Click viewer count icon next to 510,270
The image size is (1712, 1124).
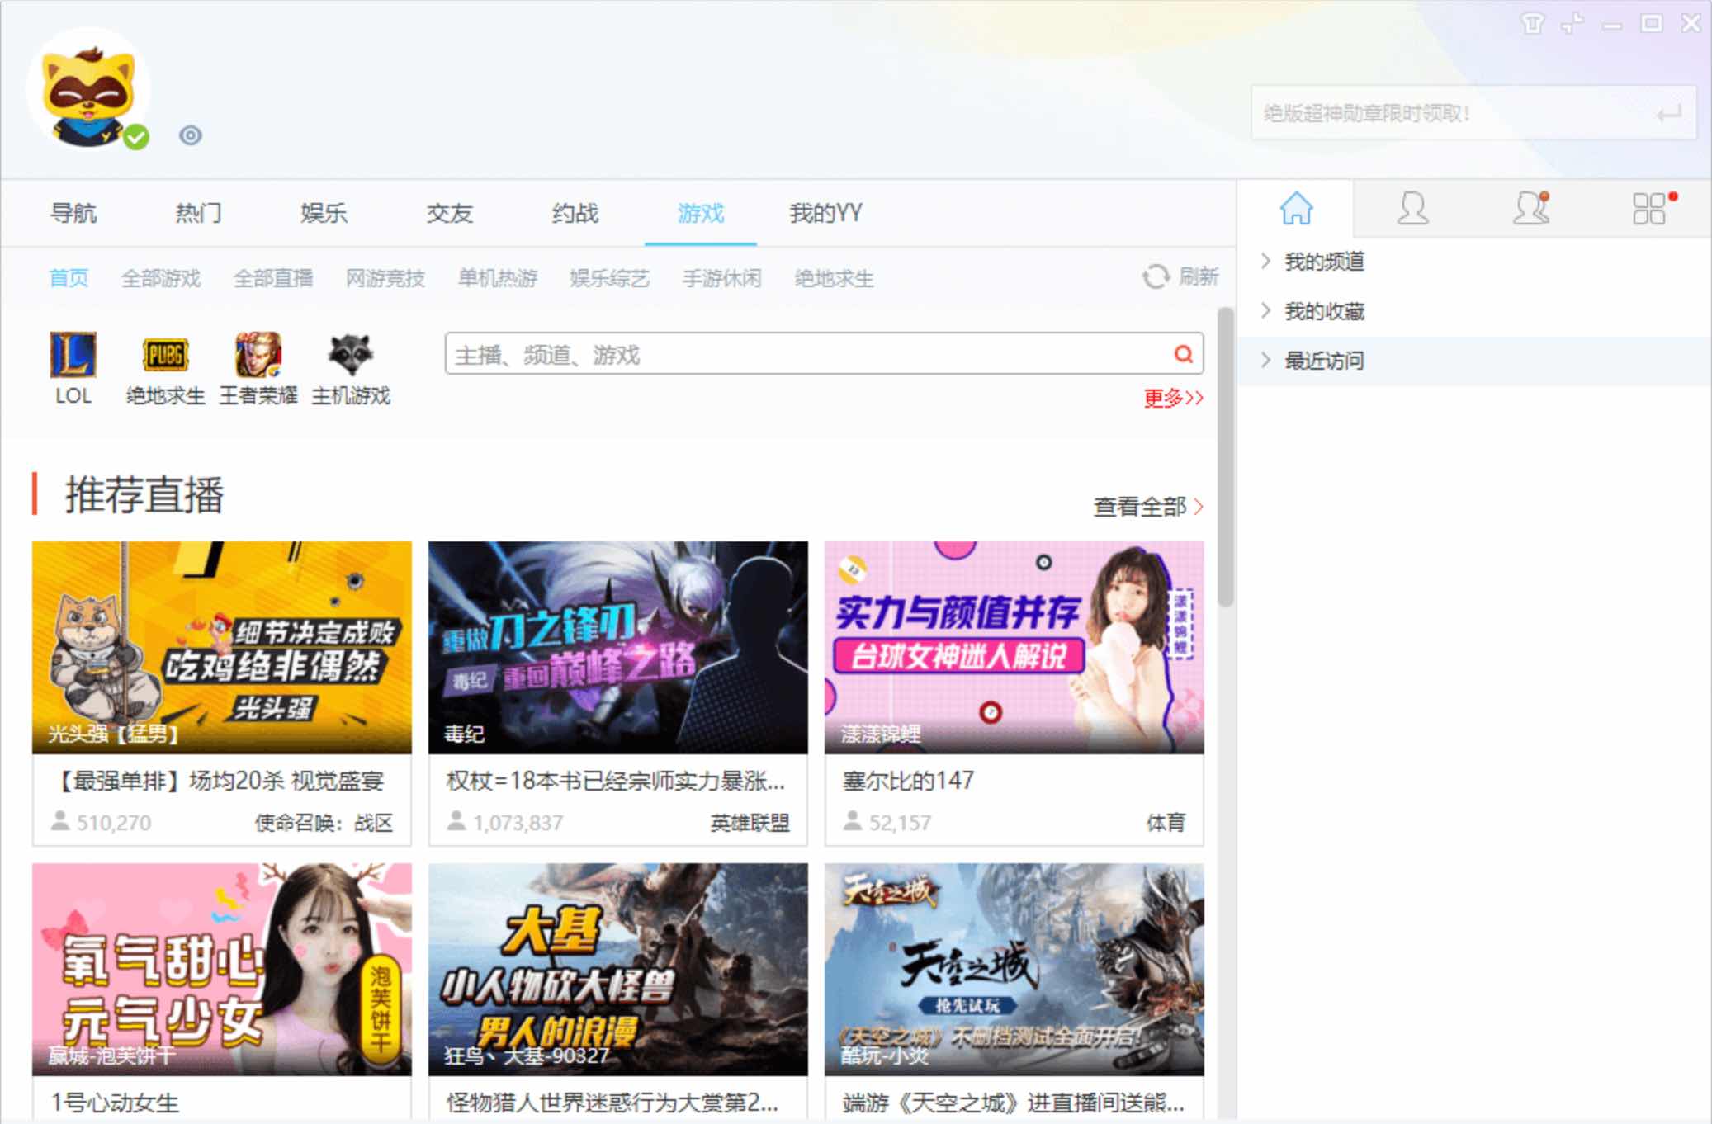60,821
